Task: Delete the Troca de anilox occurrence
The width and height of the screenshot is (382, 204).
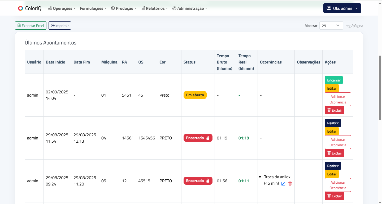Action: click(x=290, y=184)
